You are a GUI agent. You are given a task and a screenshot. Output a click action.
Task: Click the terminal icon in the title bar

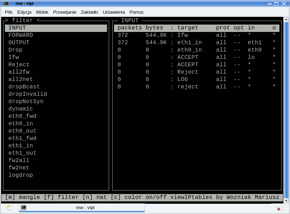6,4
